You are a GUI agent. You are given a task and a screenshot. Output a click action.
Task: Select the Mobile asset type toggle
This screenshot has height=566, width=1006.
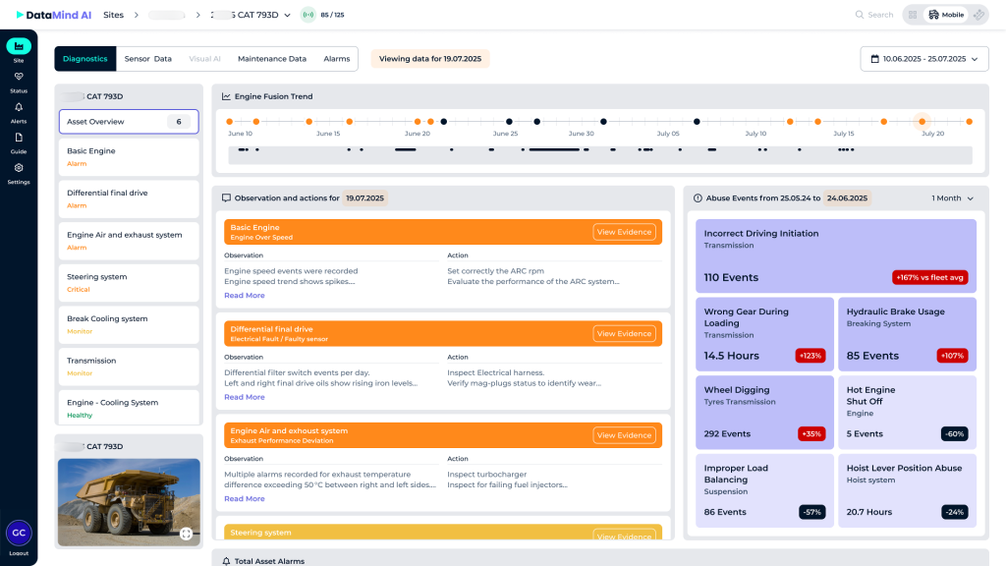click(x=946, y=15)
